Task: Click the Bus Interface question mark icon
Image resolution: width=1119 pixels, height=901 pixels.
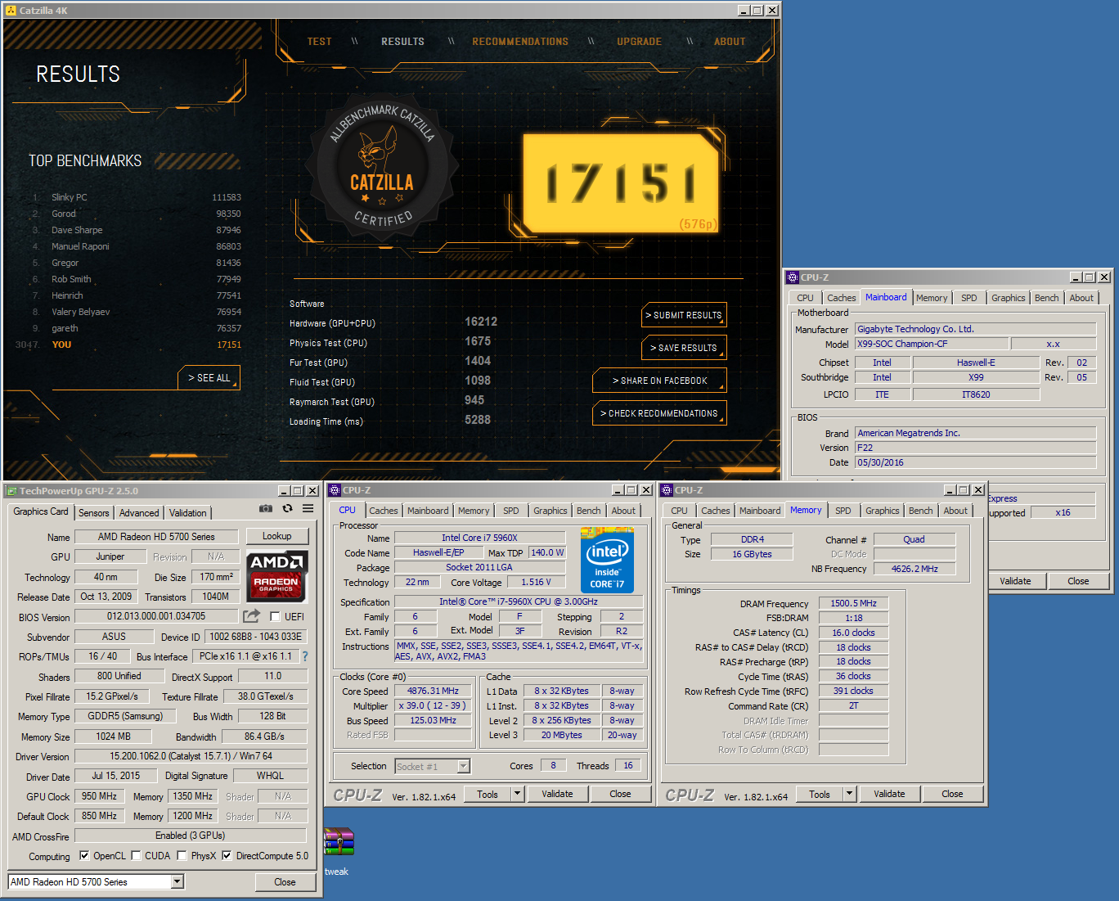Action: pyautogui.click(x=304, y=656)
